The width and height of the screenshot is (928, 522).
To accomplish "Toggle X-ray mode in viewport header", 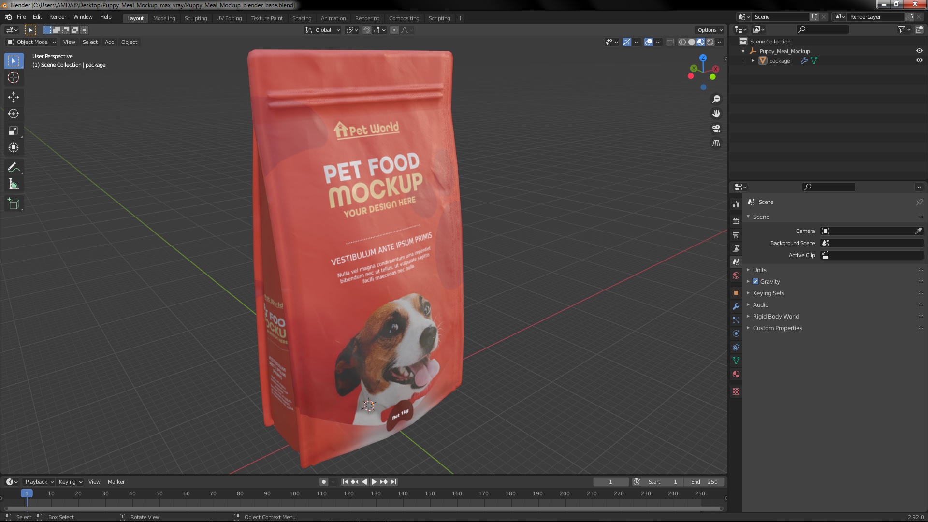I will click(x=670, y=42).
